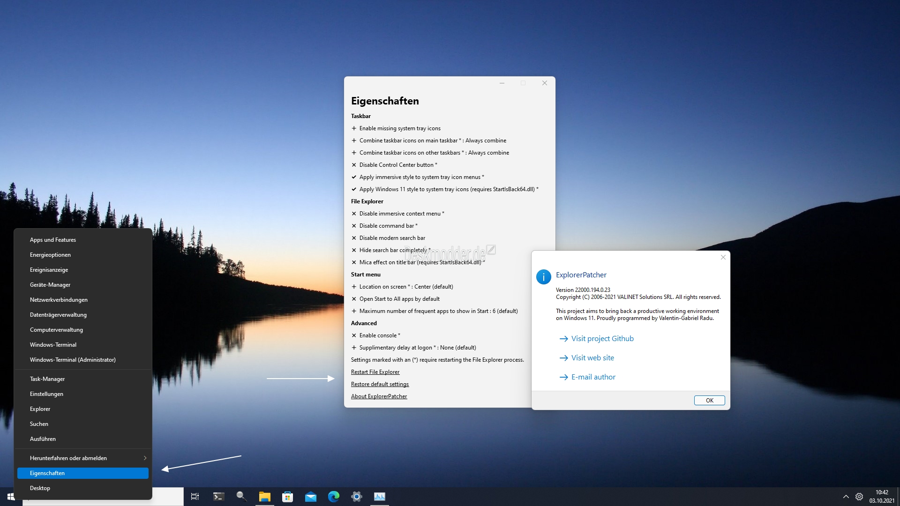Open Computerverwaltung from the menu
Viewport: 900px width, 506px height.
click(83, 330)
